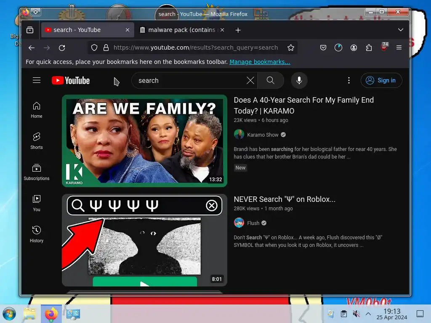Go to YouTube logo homepage
This screenshot has width=431, height=323.
pyautogui.click(x=71, y=80)
